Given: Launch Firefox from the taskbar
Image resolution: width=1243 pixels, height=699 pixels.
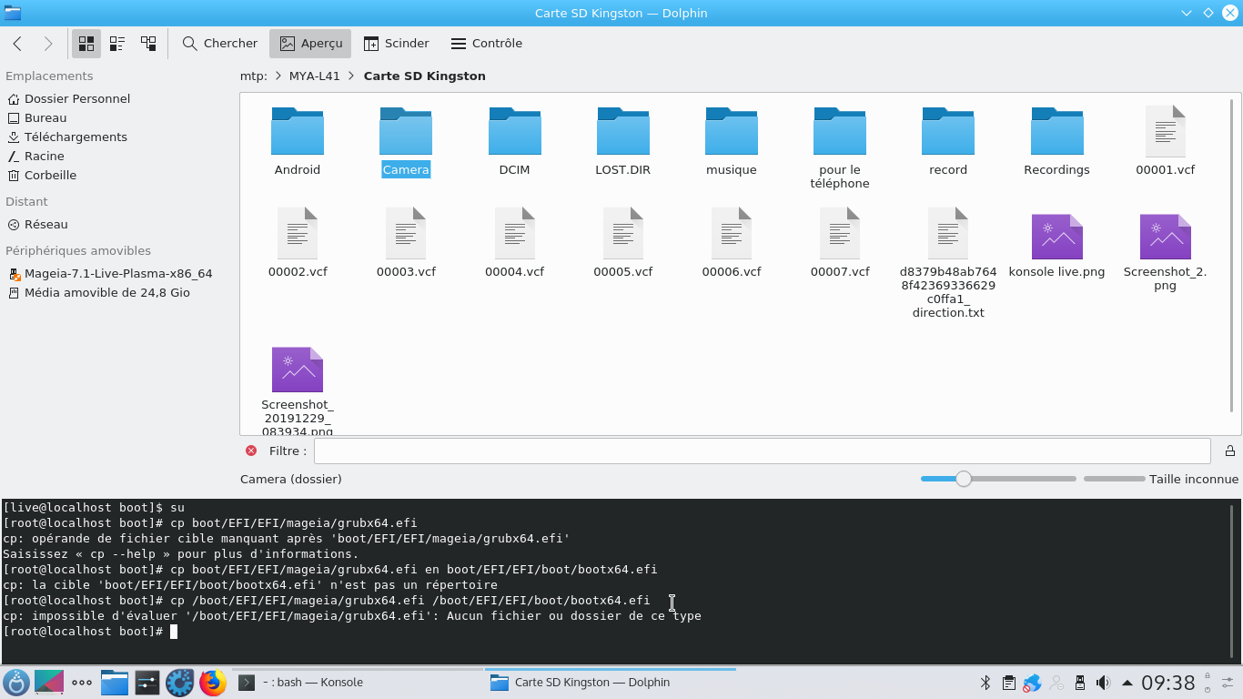Looking at the screenshot, I should (x=212, y=683).
